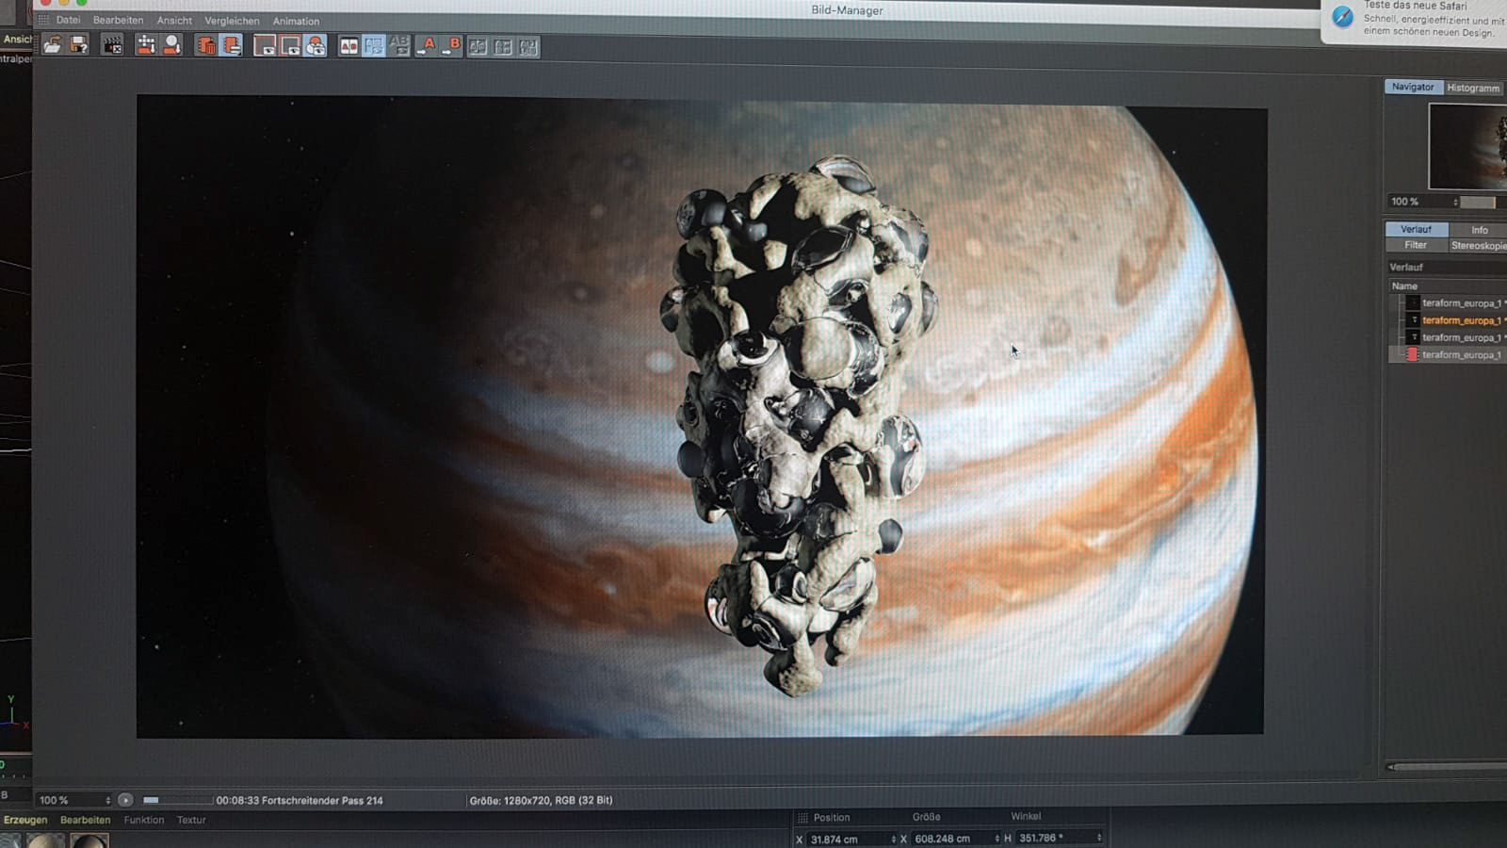
Task: Click the Fortschreitender Pass 214 status text
Action: coord(322,801)
